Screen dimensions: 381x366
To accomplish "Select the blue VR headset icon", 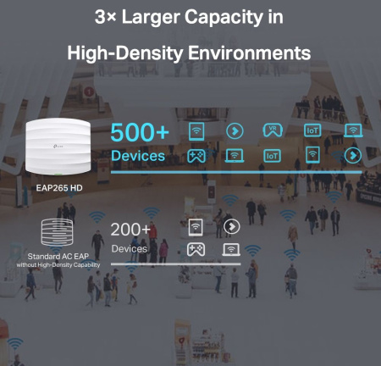I will 273,130.
